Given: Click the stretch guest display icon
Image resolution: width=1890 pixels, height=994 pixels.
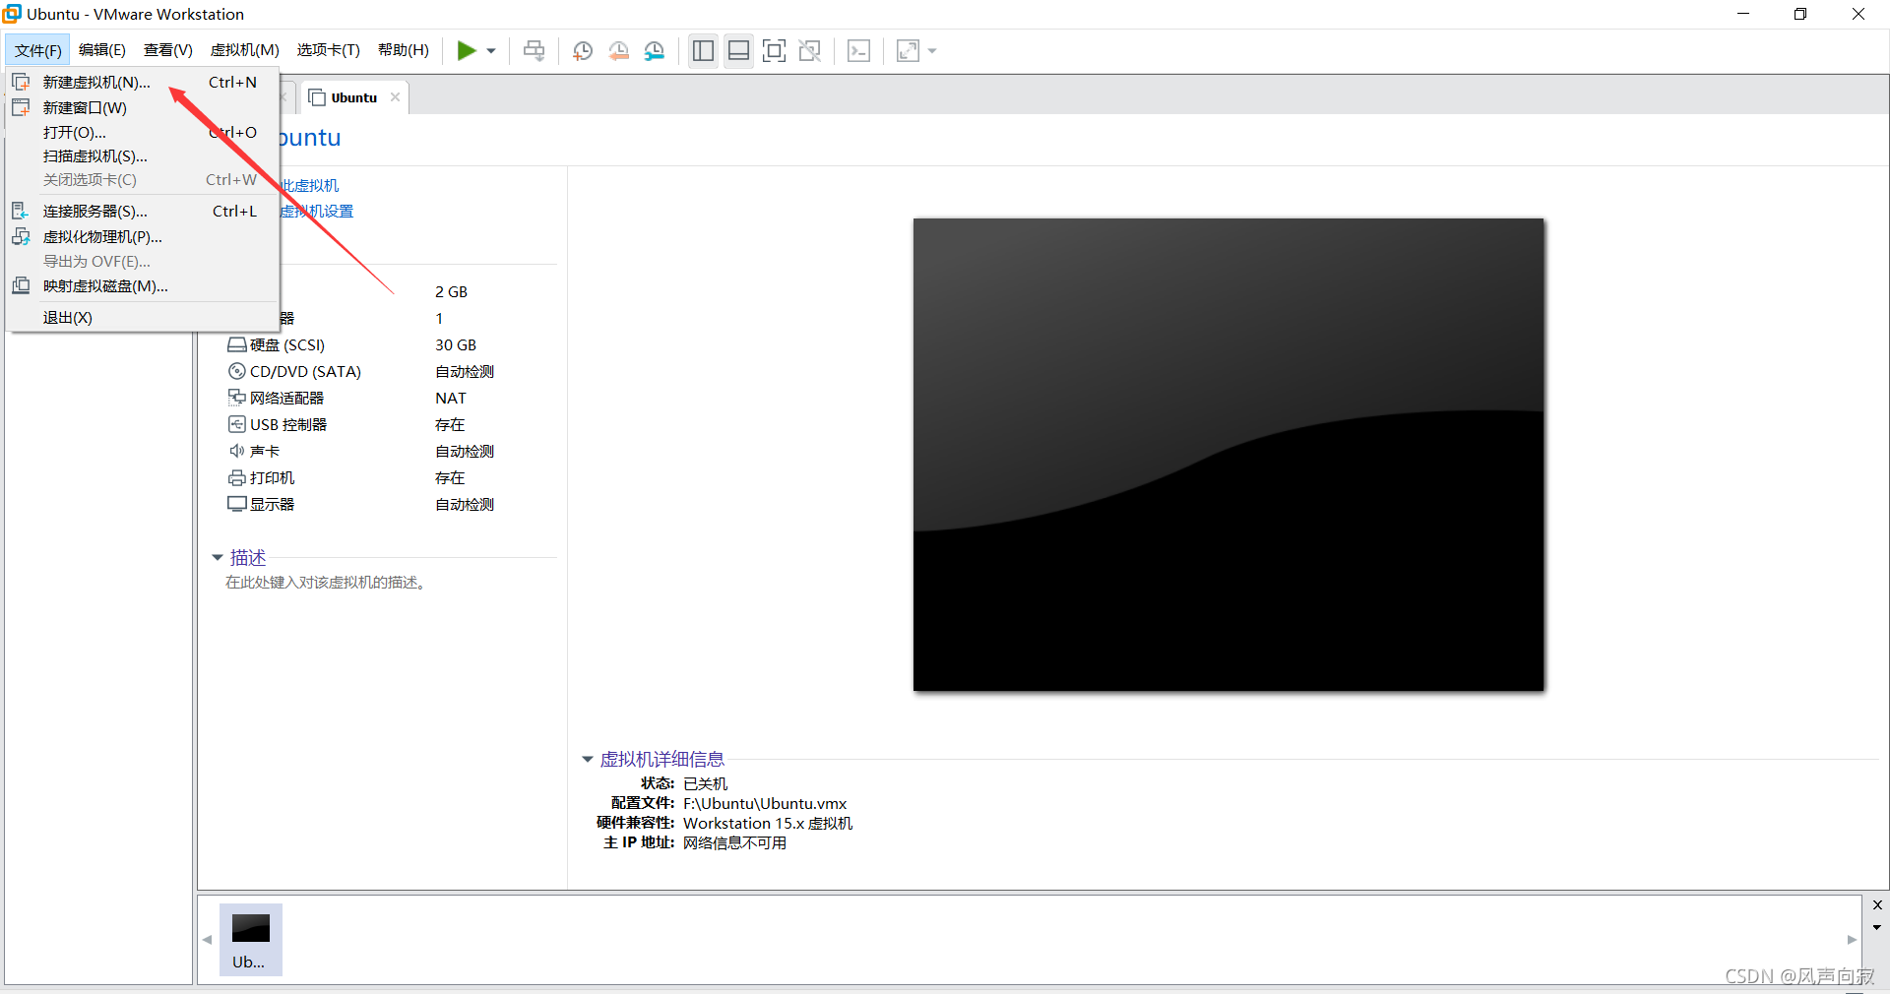Looking at the screenshot, I should pyautogui.click(x=908, y=51).
